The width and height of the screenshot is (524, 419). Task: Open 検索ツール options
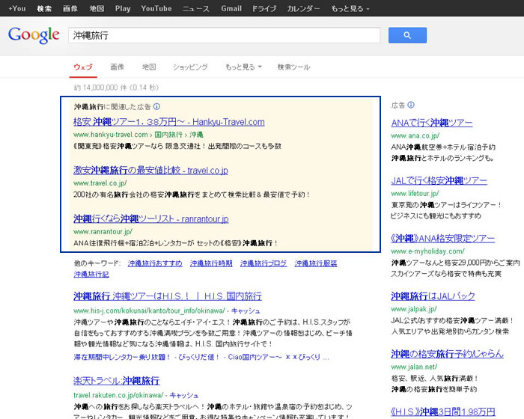click(293, 67)
